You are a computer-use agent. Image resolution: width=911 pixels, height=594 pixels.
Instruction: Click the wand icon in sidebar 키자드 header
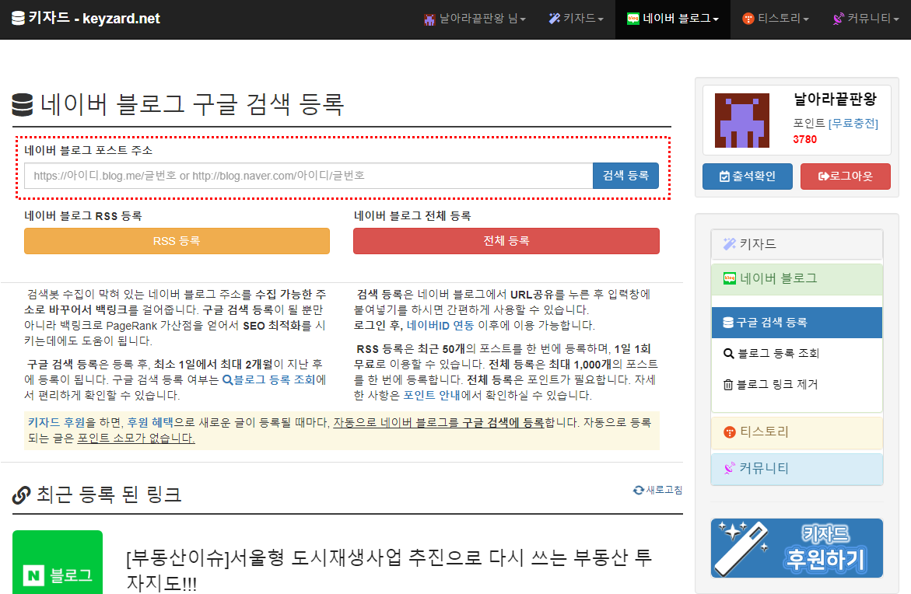point(730,244)
